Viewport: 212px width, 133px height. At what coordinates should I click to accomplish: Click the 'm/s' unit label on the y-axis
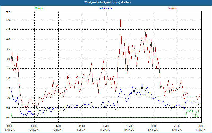click(8, 12)
